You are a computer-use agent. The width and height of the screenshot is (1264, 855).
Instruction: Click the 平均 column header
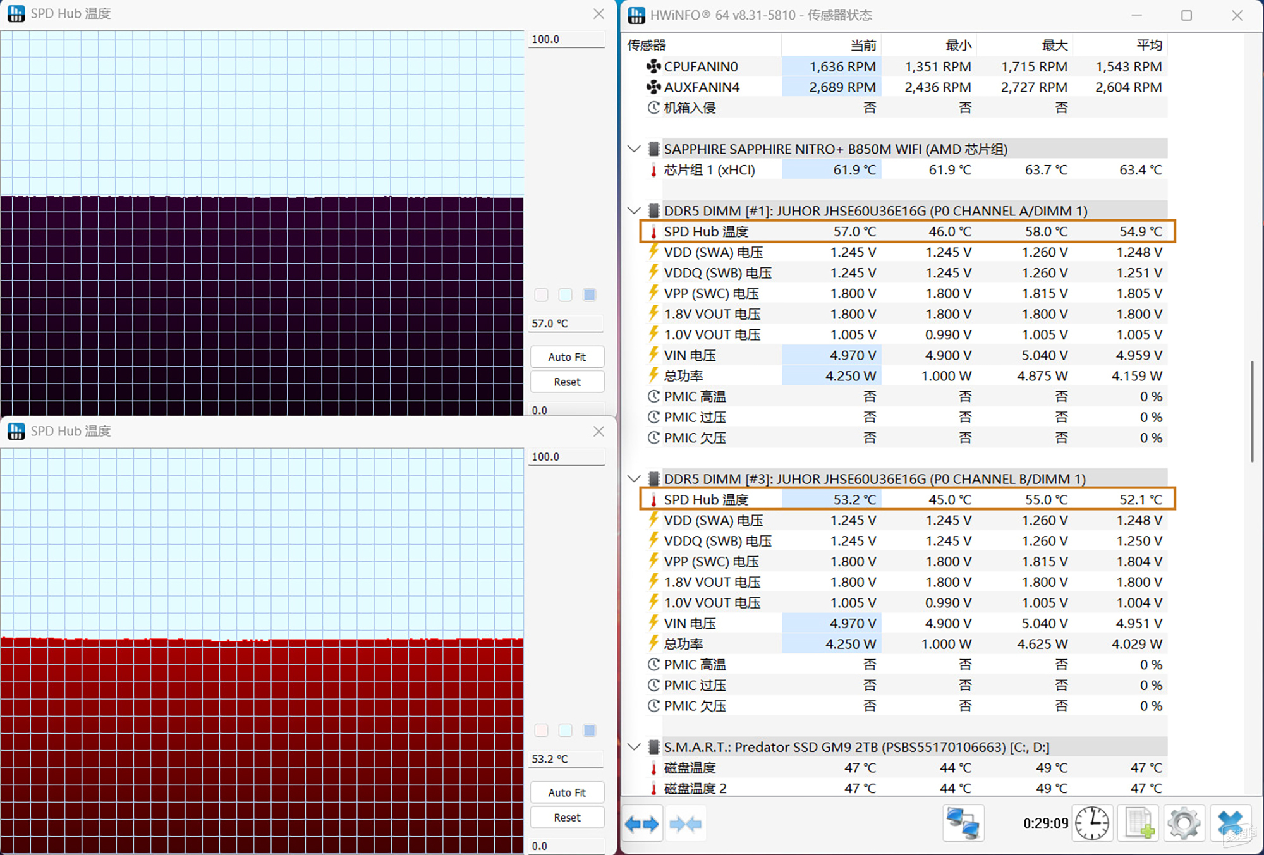1148,45
